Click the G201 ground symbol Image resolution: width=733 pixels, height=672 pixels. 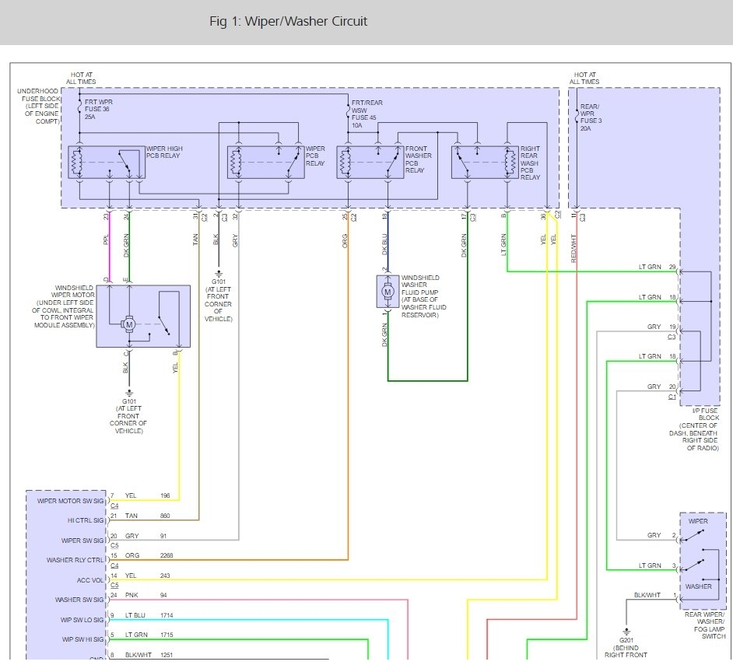[x=626, y=632]
